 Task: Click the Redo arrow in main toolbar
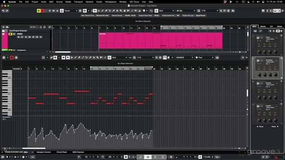(7, 11)
